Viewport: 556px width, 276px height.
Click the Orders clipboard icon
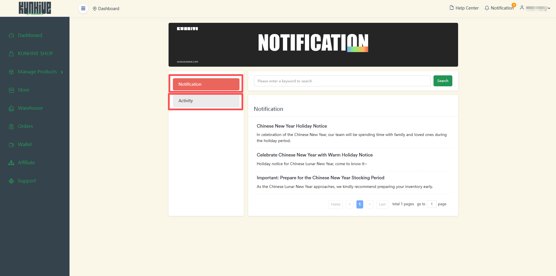pos(11,126)
